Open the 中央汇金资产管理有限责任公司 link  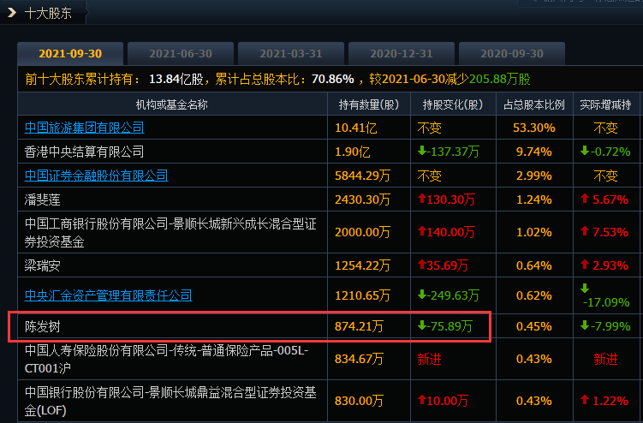108,295
